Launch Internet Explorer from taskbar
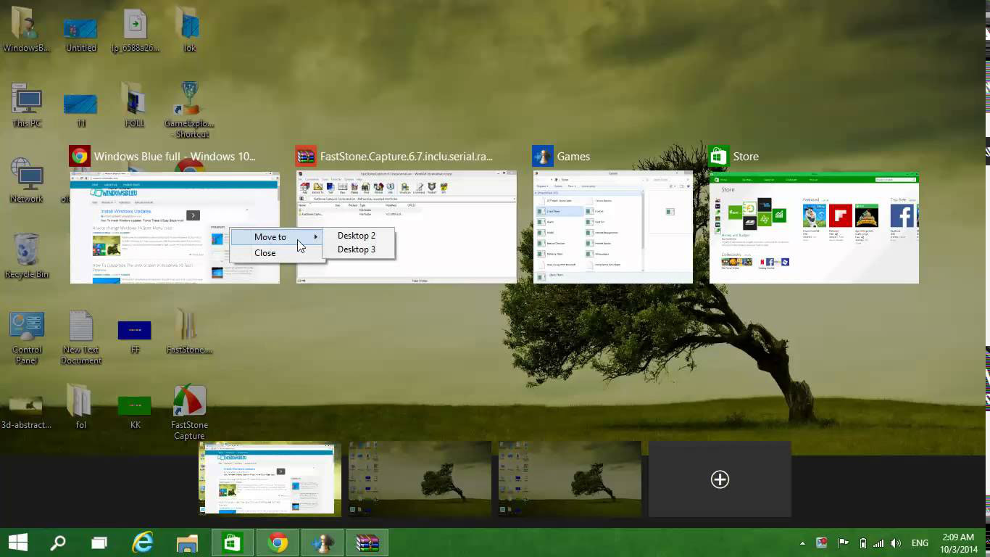This screenshot has height=557, width=990. click(143, 542)
